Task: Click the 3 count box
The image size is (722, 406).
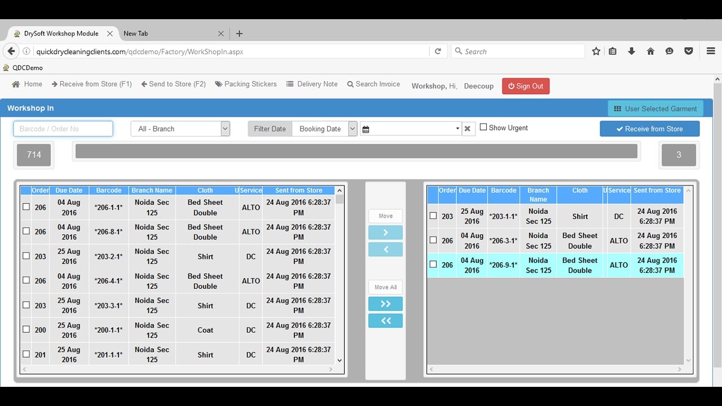Action: pos(679,155)
